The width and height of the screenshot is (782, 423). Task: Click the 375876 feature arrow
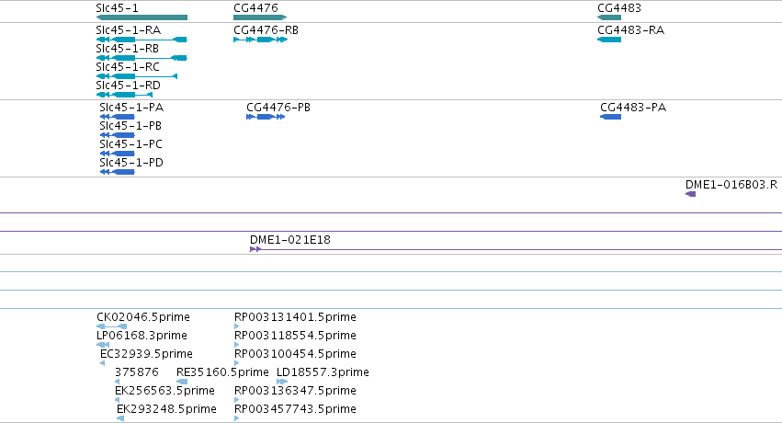click(x=118, y=382)
